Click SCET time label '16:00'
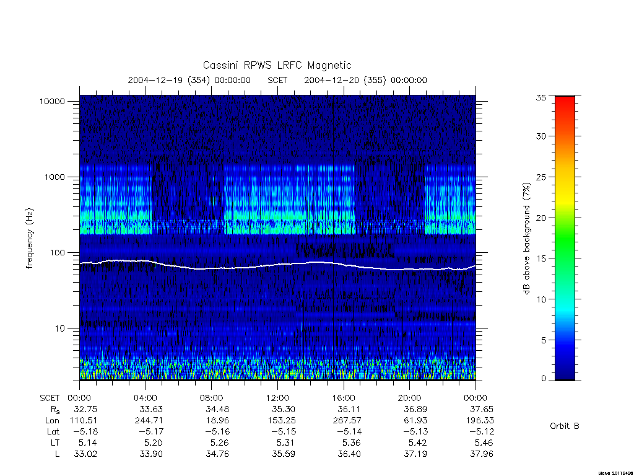The image size is (634, 476). [x=343, y=398]
